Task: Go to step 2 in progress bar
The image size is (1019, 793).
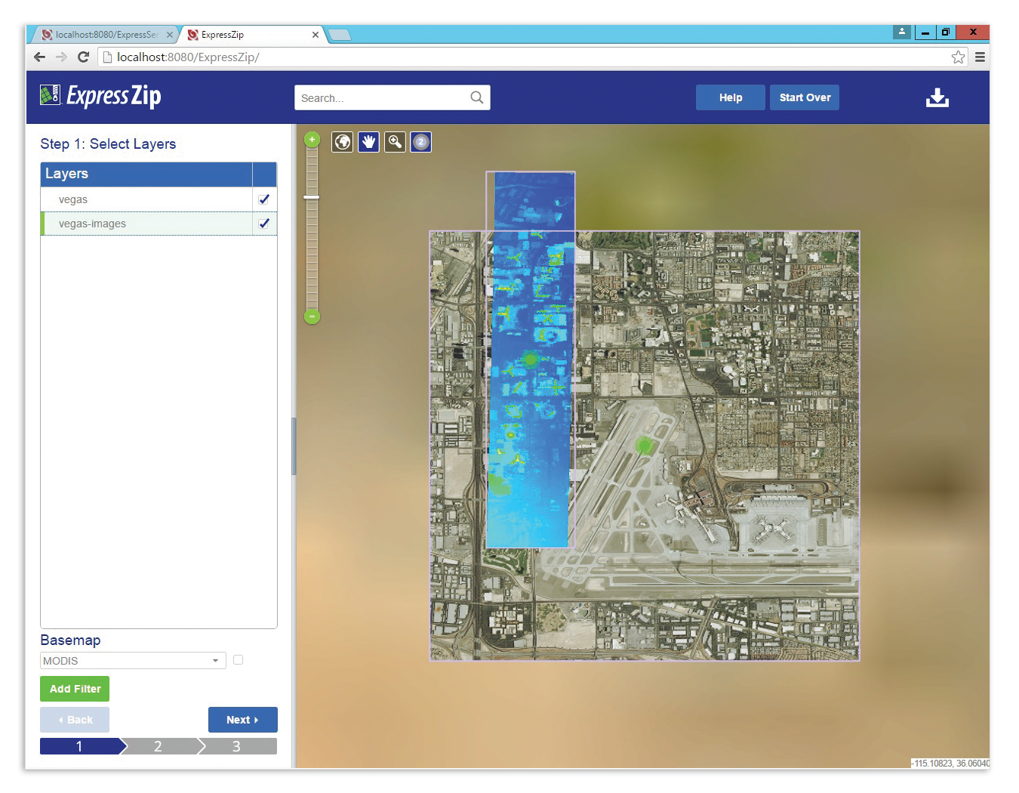Action: point(159,746)
